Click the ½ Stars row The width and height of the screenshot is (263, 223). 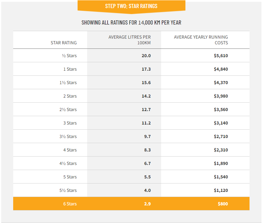(131, 55)
